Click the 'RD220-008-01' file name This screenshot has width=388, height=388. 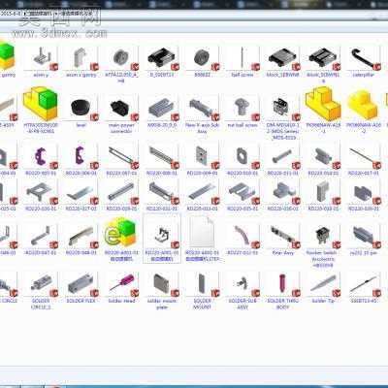click(x=162, y=174)
